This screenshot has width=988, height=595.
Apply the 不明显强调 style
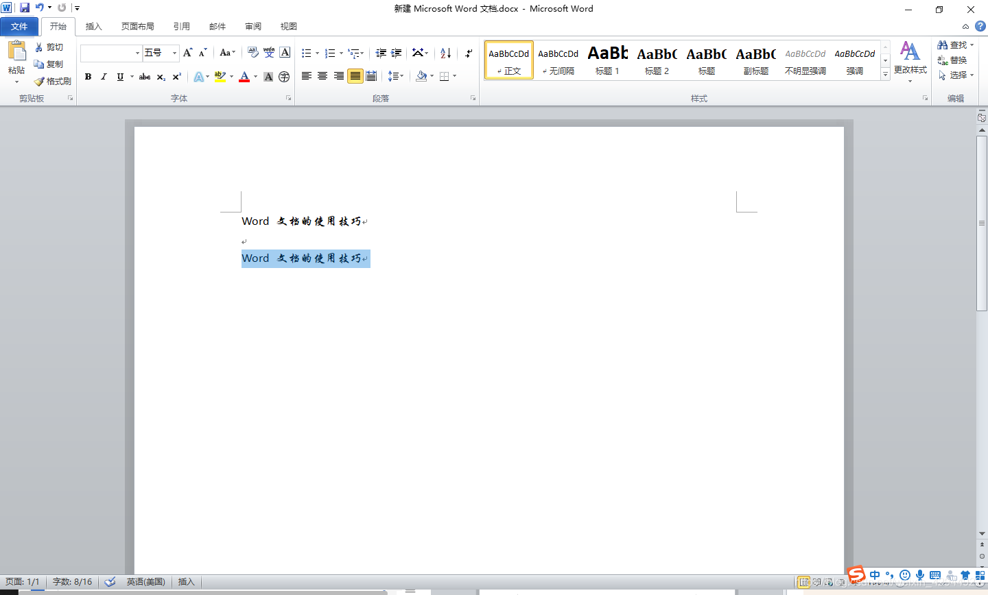805,60
